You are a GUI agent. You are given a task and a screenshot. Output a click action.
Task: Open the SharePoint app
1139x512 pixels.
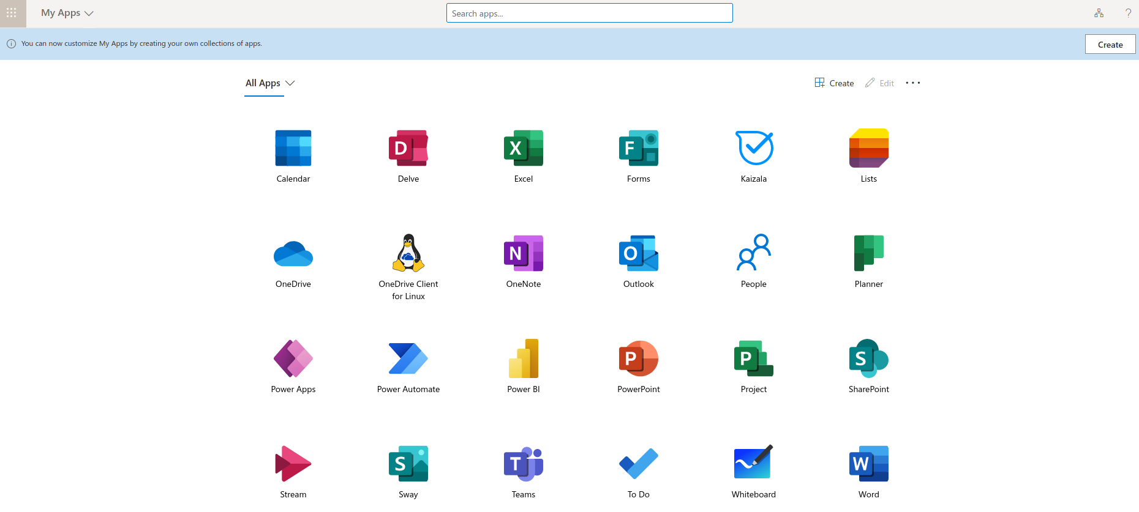[868, 358]
